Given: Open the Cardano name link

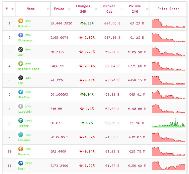Looking at the screenshot, I should 24,140.
